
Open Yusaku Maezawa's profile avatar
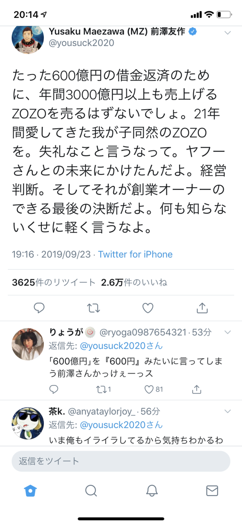(x=28, y=39)
